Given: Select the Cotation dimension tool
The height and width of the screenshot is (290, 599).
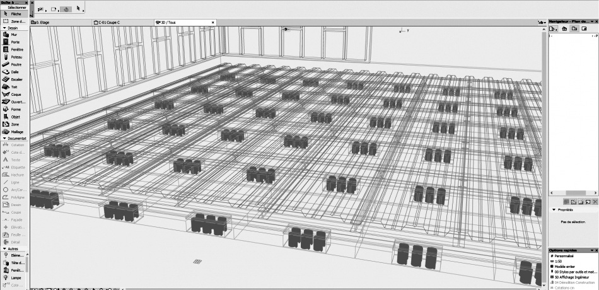Looking at the screenshot, I should (14, 145).
